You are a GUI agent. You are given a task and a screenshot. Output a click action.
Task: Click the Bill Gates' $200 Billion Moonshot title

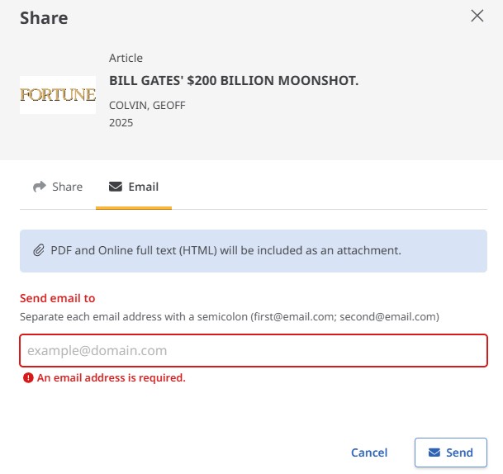point(234,80)
